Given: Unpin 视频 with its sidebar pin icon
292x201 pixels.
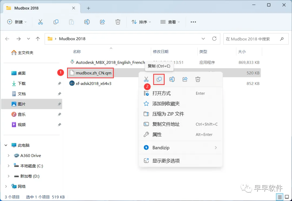Looking at the screenshot, I should pyautogui.click(x=59, y=125).
